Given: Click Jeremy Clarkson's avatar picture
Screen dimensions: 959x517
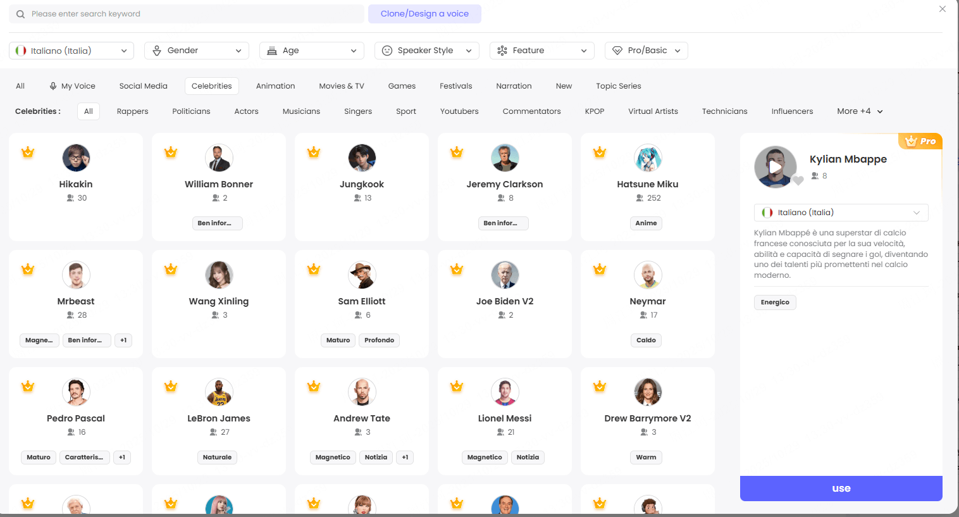Looking at the screenshot, I should click(x=504, y=158).
